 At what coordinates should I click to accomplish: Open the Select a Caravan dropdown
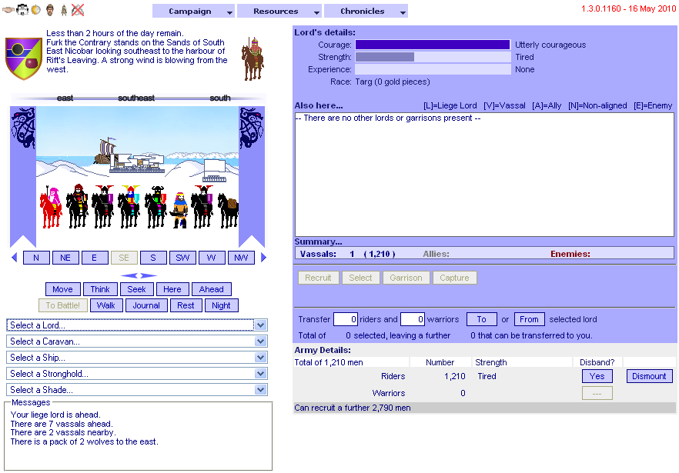[x=137, y=341]
